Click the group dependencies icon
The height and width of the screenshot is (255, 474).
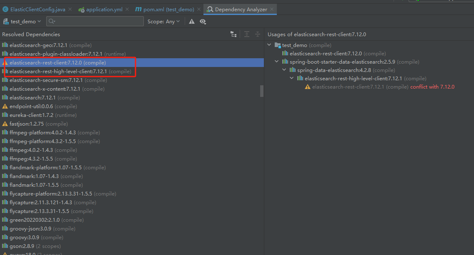coord(233,34)
